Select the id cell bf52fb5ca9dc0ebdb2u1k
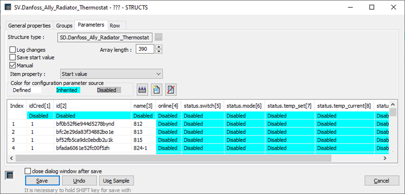This screenshot has height=194, width=405. click(93, 140)
